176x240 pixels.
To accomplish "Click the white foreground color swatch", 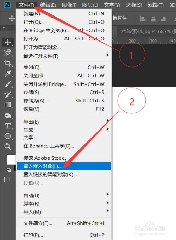I will point(11,160).
